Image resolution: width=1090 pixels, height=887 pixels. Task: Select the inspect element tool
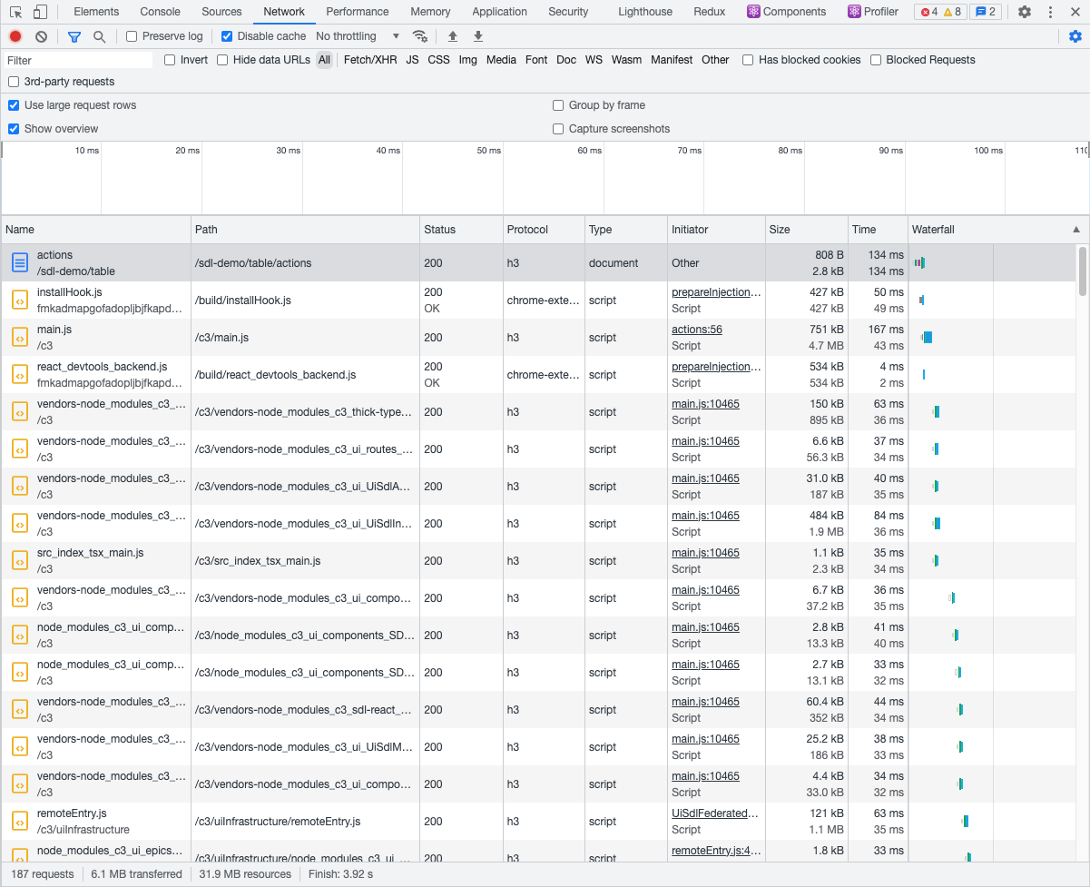15,12
